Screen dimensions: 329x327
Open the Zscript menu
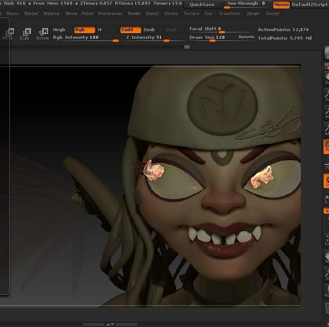pyautogui.click(x=273, y=14)
